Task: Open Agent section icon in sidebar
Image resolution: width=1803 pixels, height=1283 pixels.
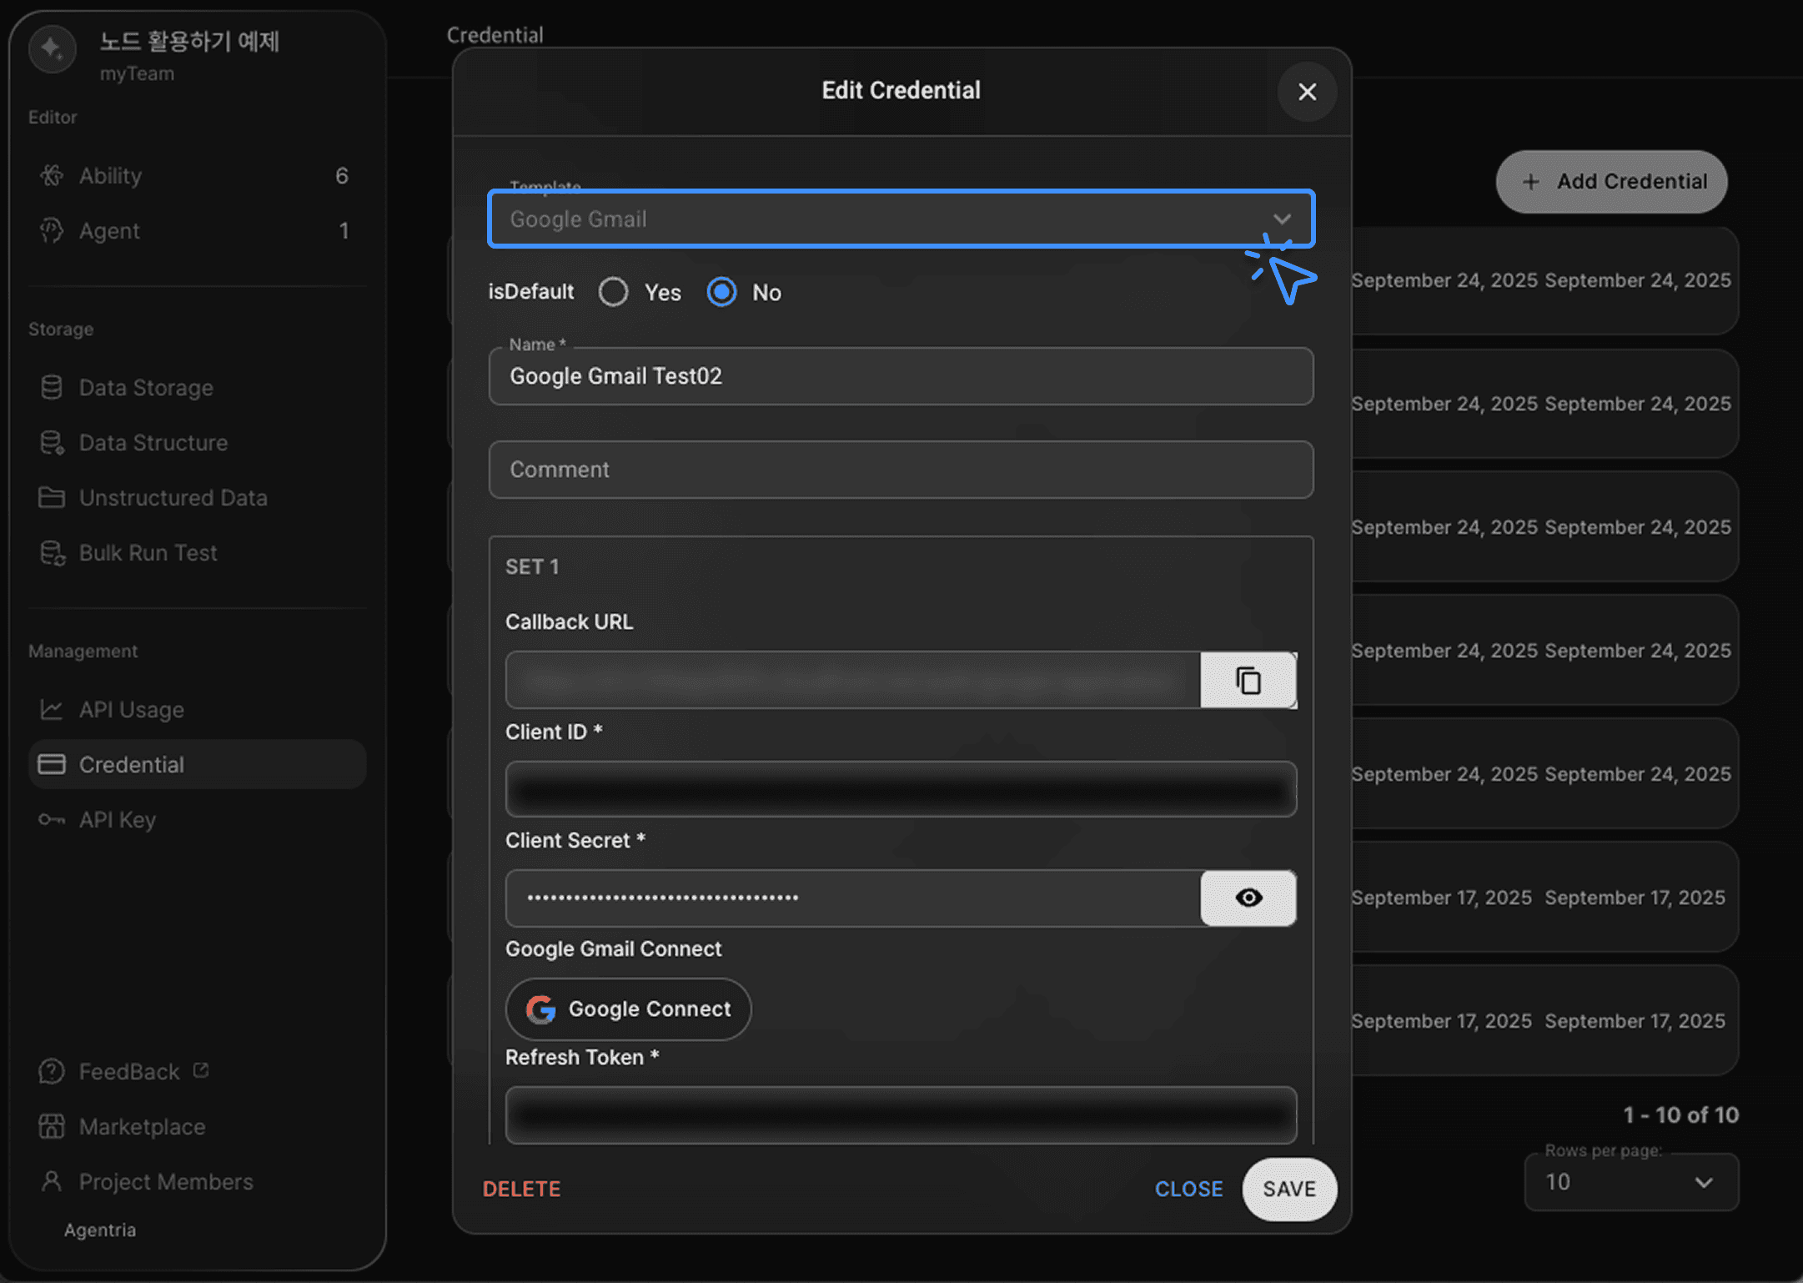Action: tap(52, 231)
